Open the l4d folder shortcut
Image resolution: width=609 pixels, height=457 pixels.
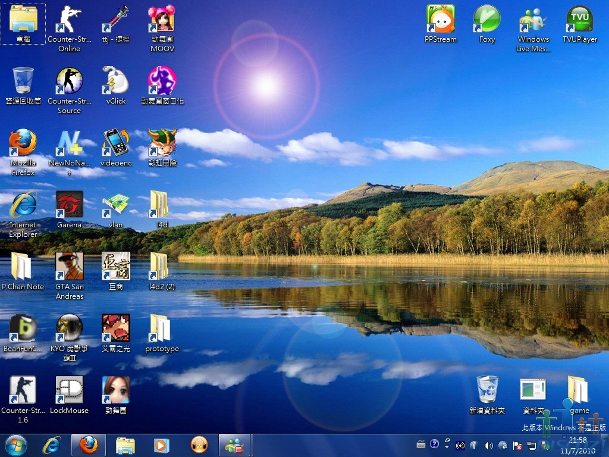click(x=162, y=205)
